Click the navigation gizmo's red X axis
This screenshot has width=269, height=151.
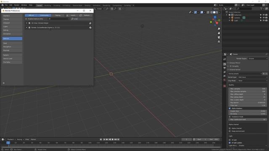[217, 23]
